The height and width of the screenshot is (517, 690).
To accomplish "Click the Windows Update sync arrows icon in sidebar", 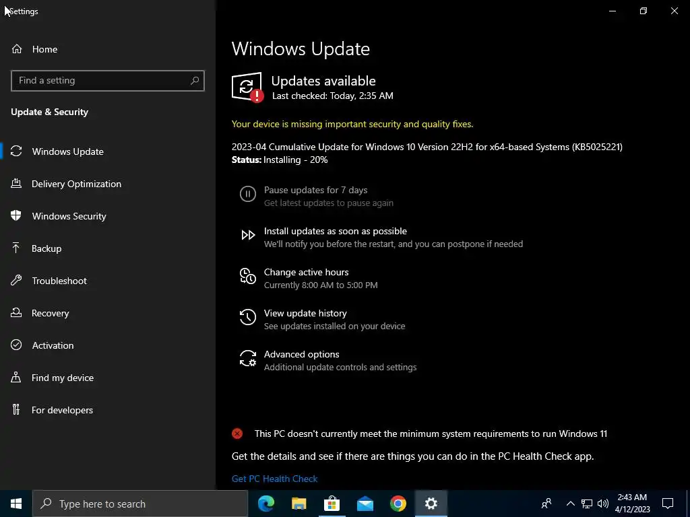I will (x=16, y=151).
